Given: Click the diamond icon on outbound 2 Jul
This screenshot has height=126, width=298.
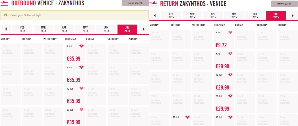Looking at the screenshot, I should pos(81,46).
